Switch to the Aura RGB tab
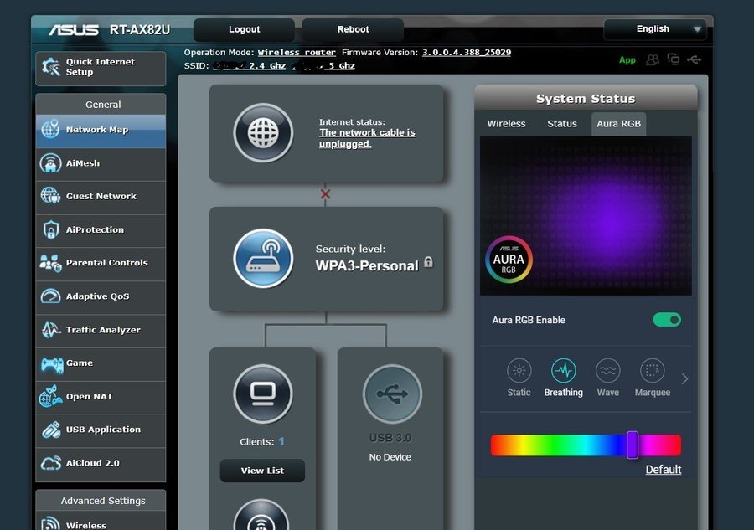Image resolution: width=754 pixels, height=530 pixels. pos(618,124)
